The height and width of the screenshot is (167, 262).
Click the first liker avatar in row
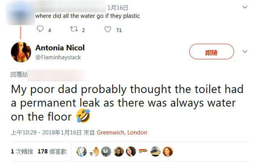coord(82,151)
